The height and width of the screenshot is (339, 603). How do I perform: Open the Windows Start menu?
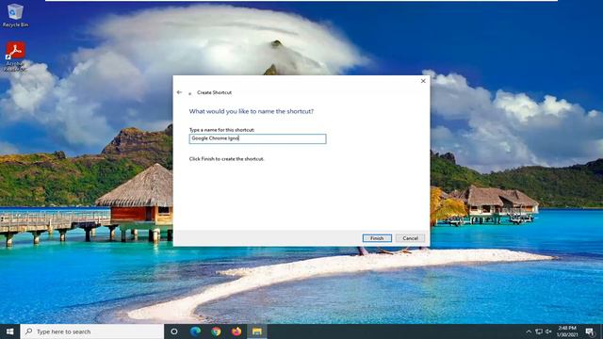[10, 331]
